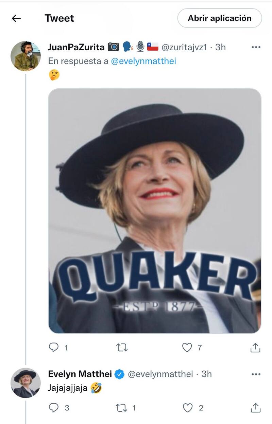This screenshot has width=272, height=424.
Task: Reply to JuanPaZurita's tweet
Action: coord(54,347)
